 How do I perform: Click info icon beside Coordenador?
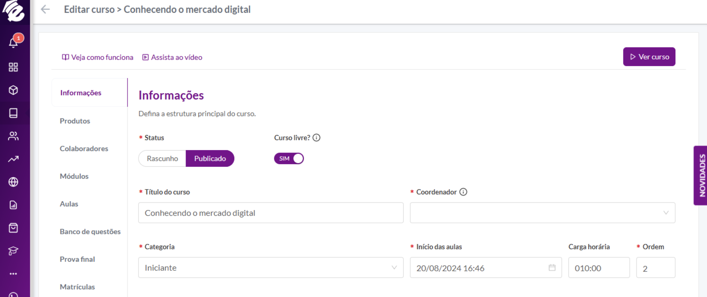tap(463, 192)
